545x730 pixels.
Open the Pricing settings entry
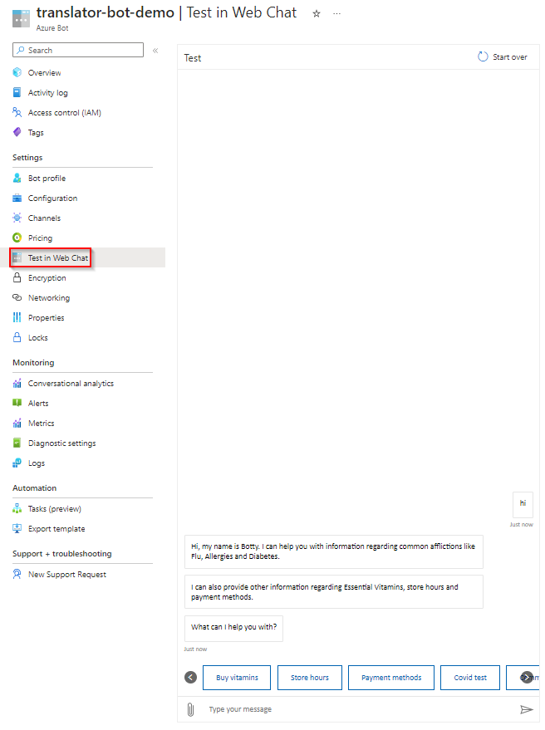coord(40,238)
